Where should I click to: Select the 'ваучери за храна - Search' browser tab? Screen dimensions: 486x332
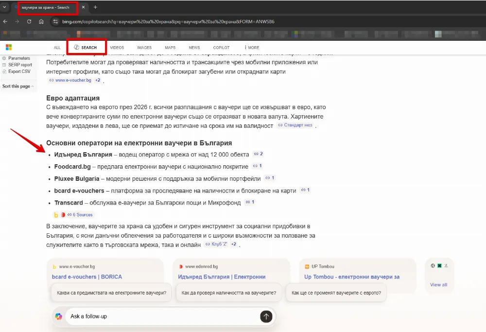point(48,8)
